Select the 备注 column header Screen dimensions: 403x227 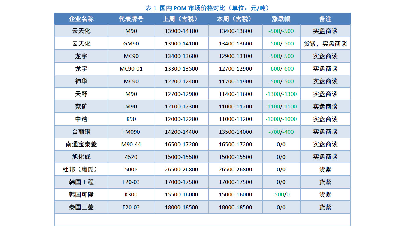pos(325,19)
